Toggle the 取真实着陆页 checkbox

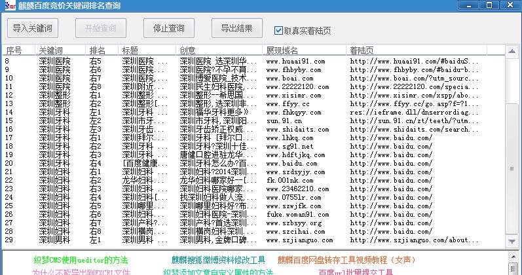coord(278,31)
